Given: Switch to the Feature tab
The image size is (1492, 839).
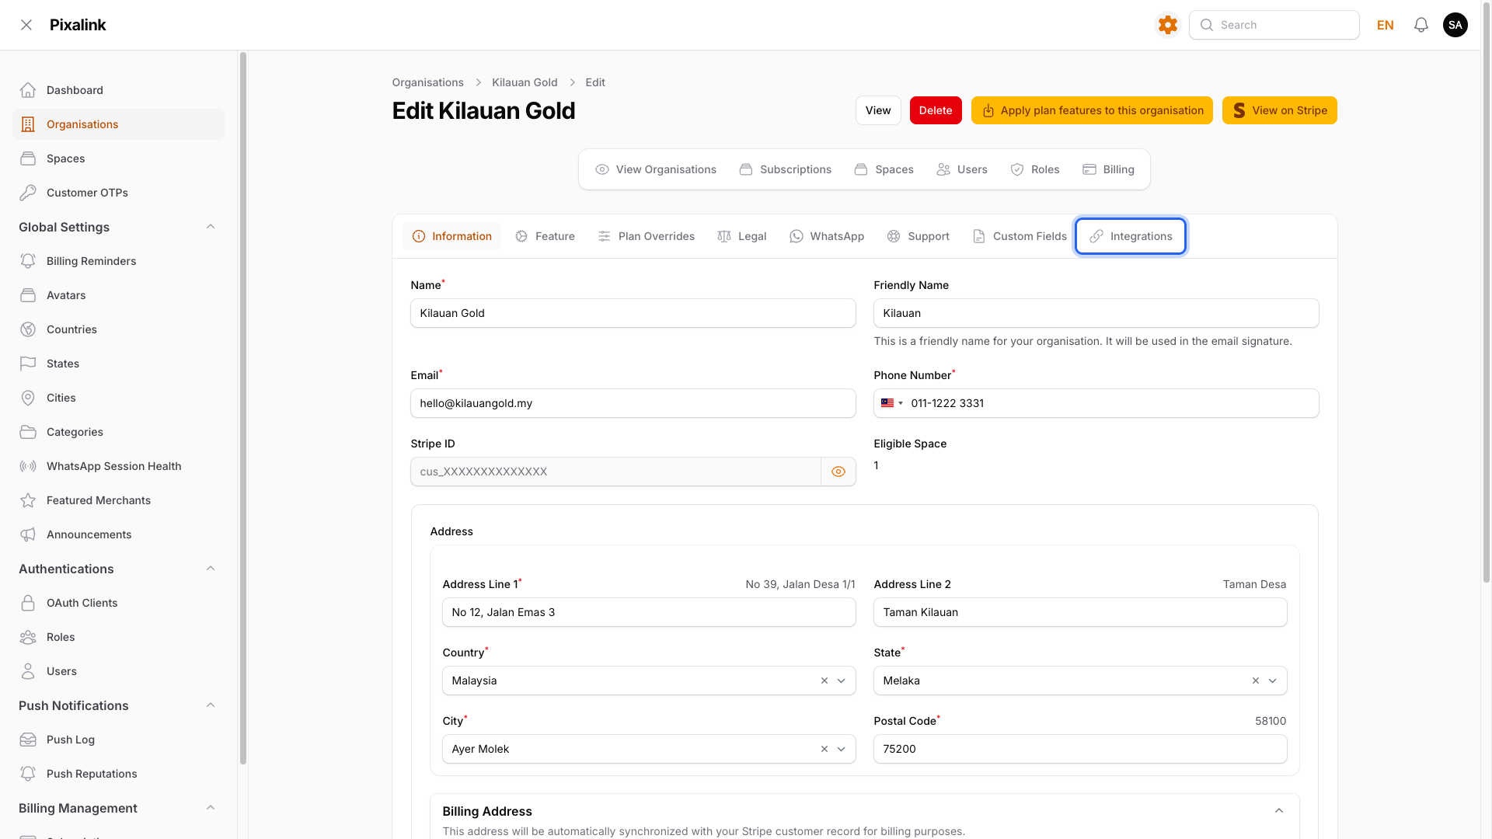Looking at the screenshot, I should click(545, 236).
